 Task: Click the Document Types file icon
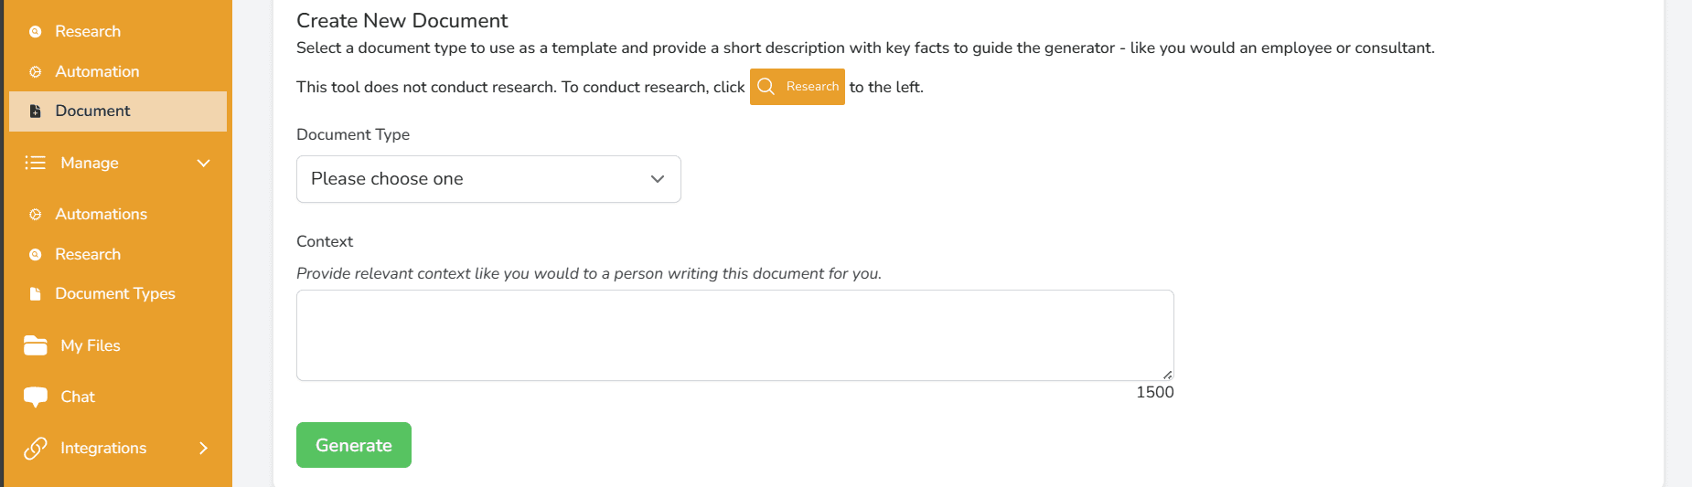click(36, 293)
